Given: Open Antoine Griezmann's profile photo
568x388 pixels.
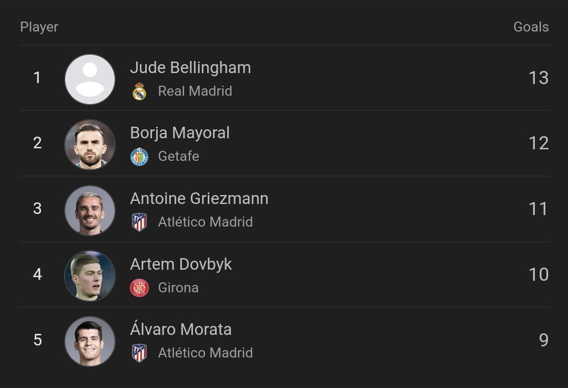Looking at the screenshot, I should (90, 210).
